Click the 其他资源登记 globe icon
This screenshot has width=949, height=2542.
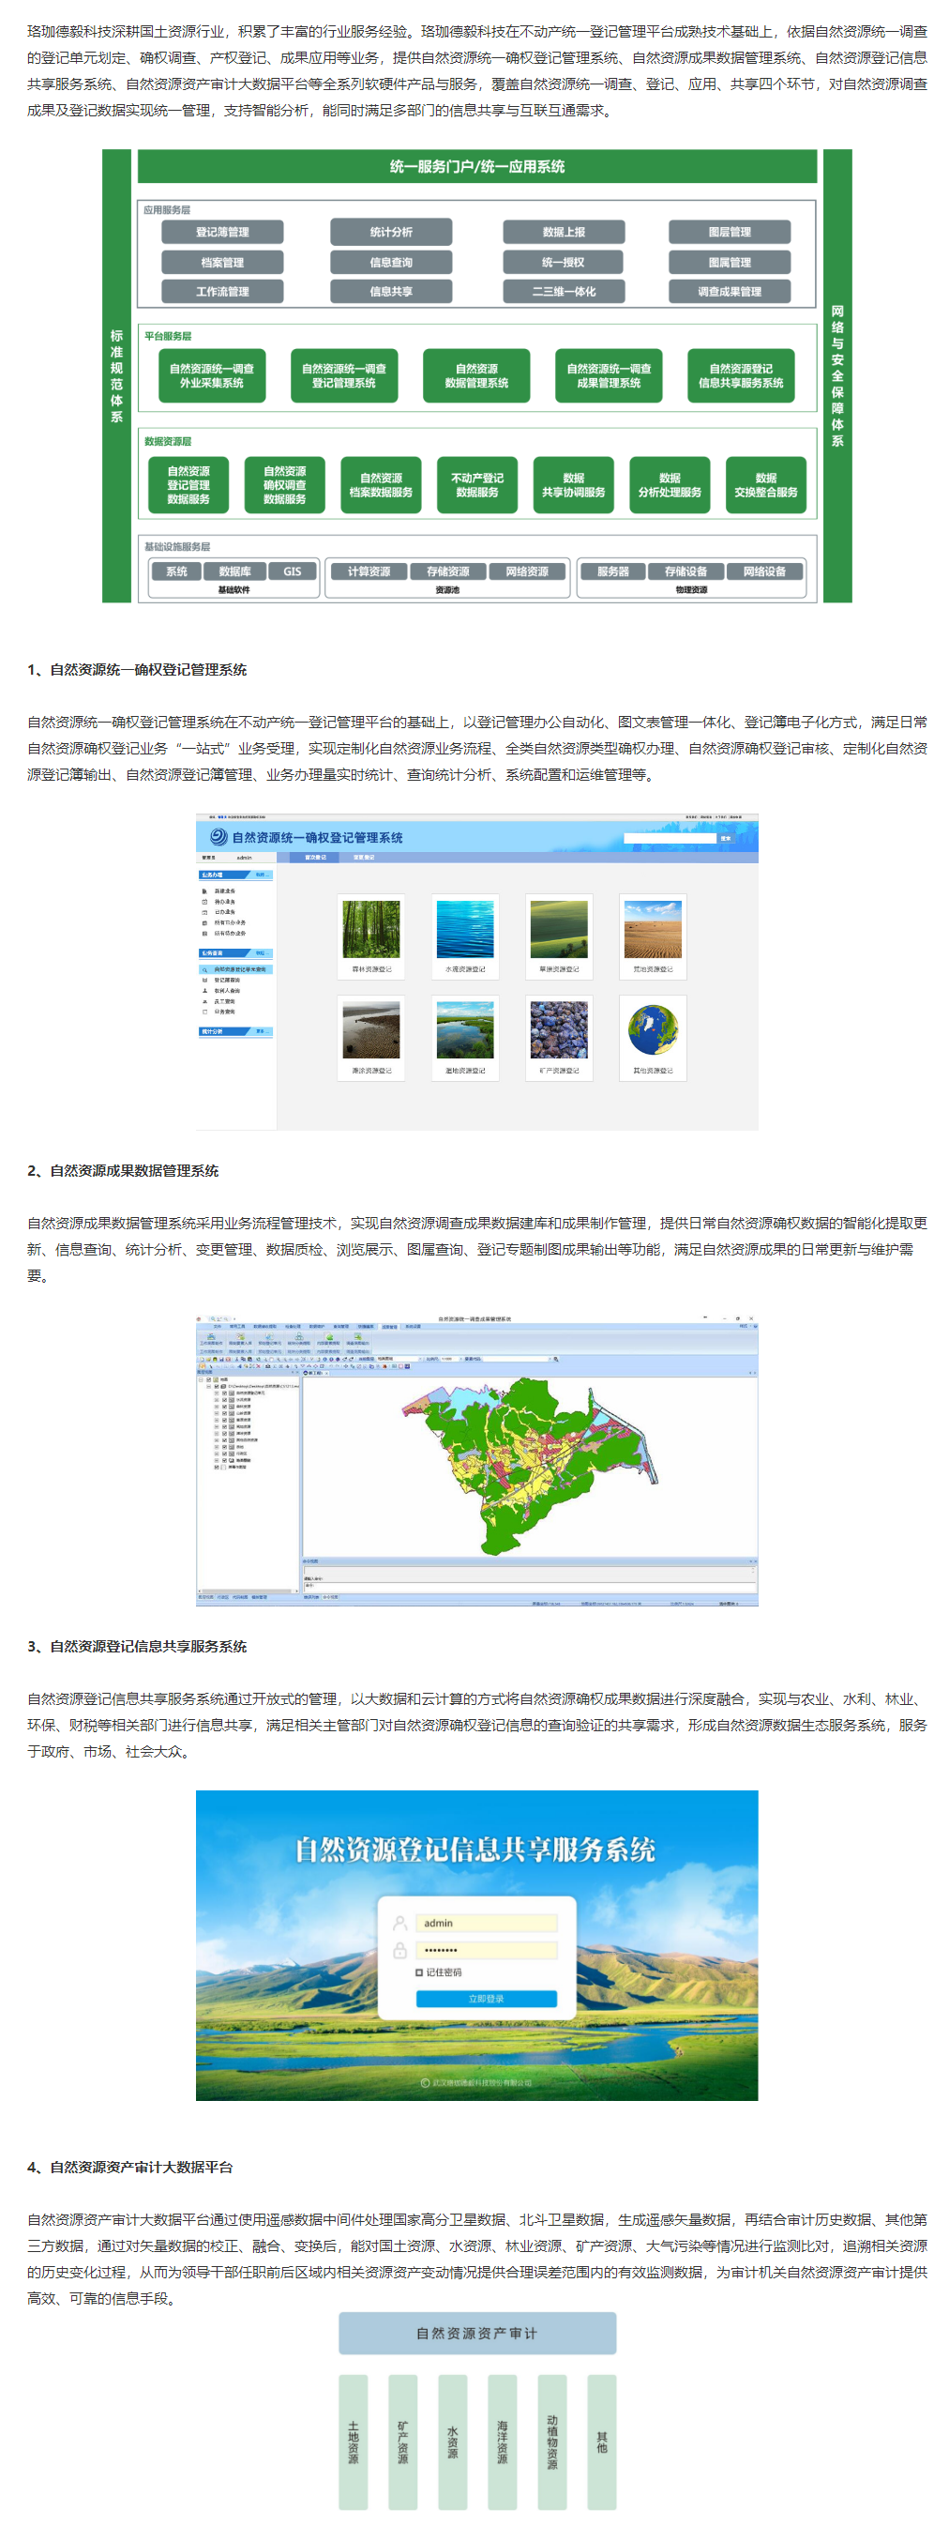[x=652, y=1029]
